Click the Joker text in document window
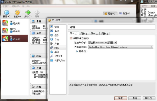Image resolution: width=157 pixels, height=101 pixels. 151,13
